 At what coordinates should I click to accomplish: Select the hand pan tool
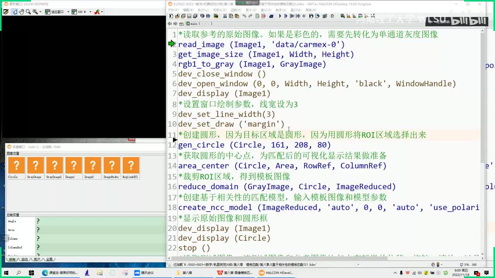[22, 12]
